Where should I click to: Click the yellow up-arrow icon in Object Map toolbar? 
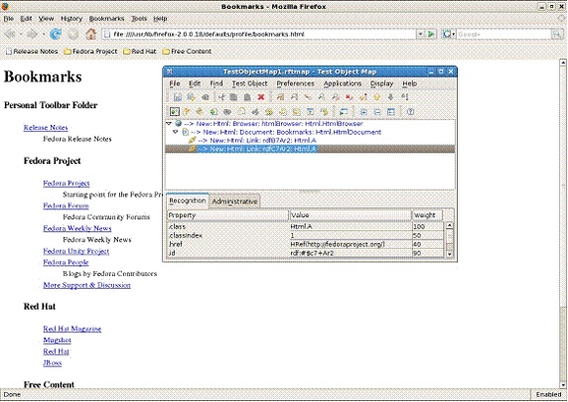[x=376, y=97]
